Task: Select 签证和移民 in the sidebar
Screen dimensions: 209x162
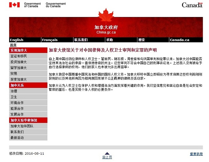Action: point(28,56)
